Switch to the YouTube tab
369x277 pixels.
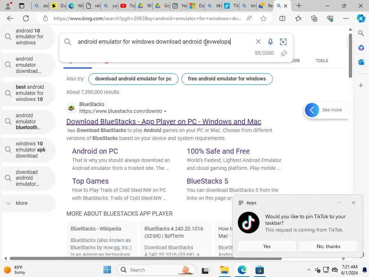tap(127, 6)
